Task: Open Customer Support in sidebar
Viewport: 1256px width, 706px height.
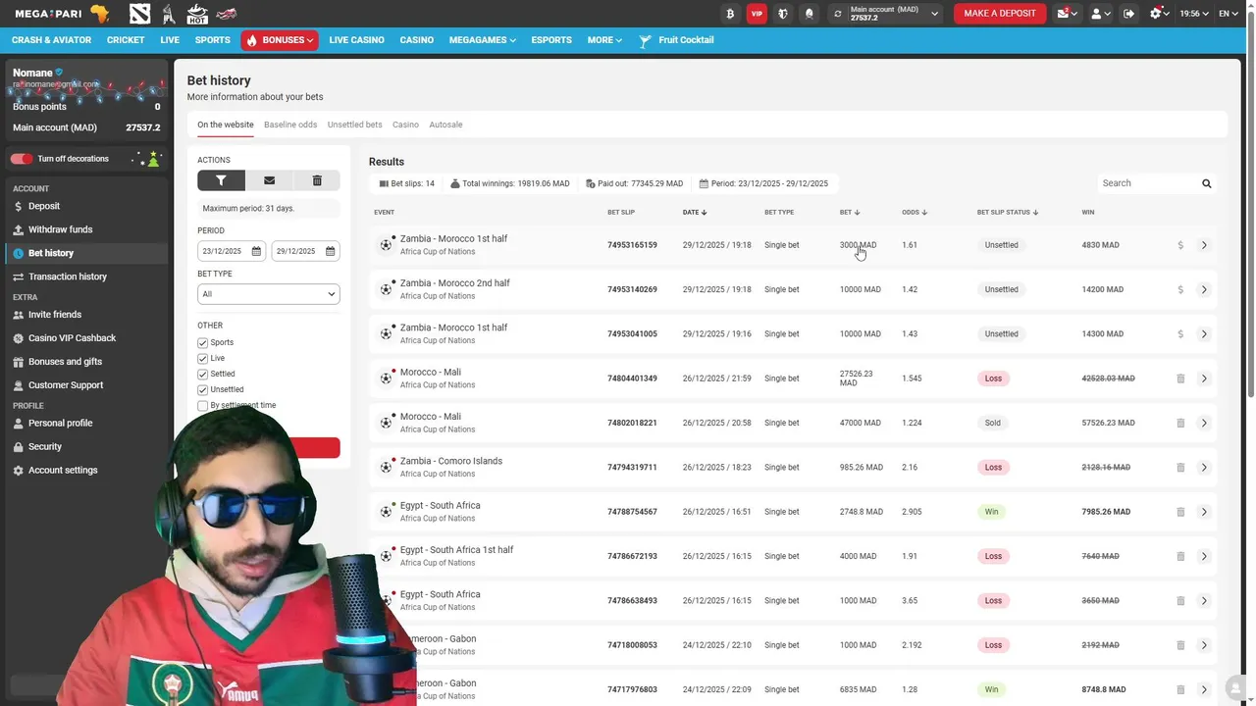Action: coord(66,385)
